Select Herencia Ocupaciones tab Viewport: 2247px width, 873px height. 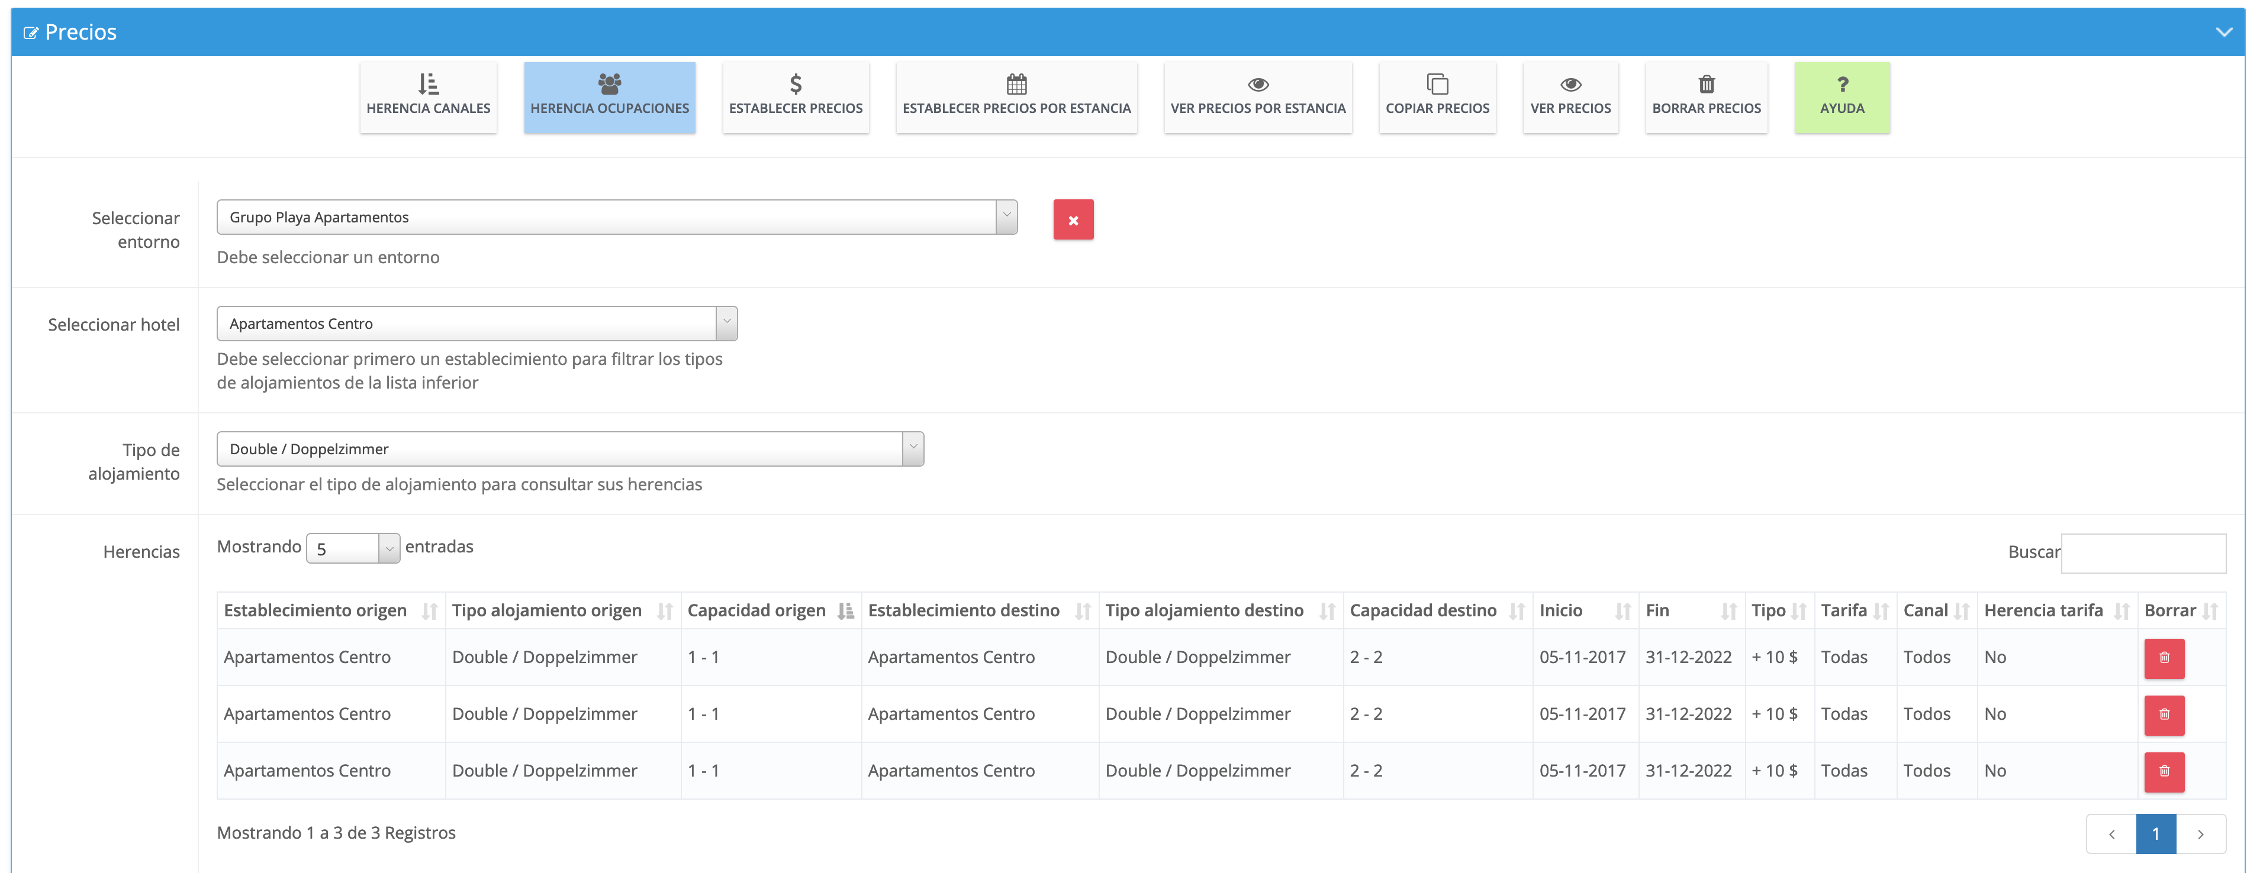click(x=609, y=97)
